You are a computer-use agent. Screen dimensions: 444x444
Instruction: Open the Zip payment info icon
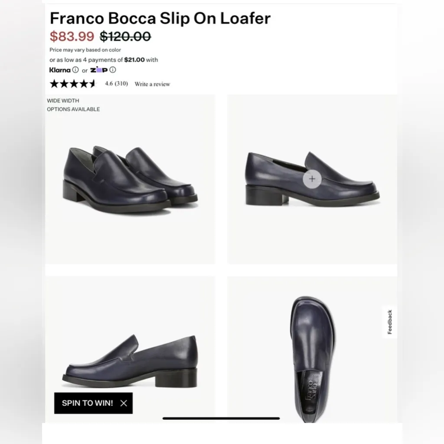pos(113,69)
